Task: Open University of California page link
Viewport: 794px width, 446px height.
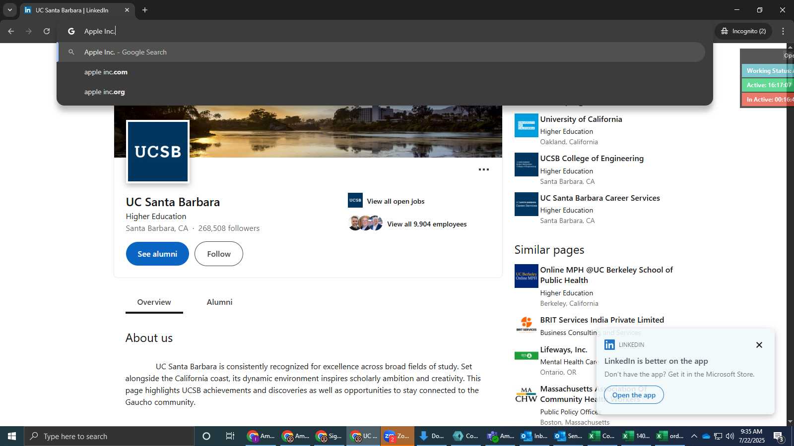Action: pyautogui.click(x=581, y=119)
